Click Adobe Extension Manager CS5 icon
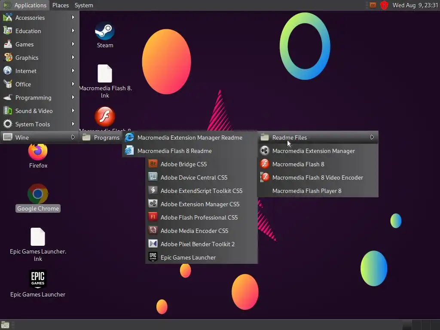The image size is (440, 330). 153,203
